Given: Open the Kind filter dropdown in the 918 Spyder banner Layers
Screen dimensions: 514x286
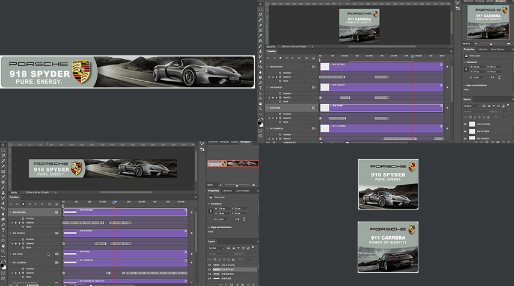Looking at the screenshot, I should (216, 248).
